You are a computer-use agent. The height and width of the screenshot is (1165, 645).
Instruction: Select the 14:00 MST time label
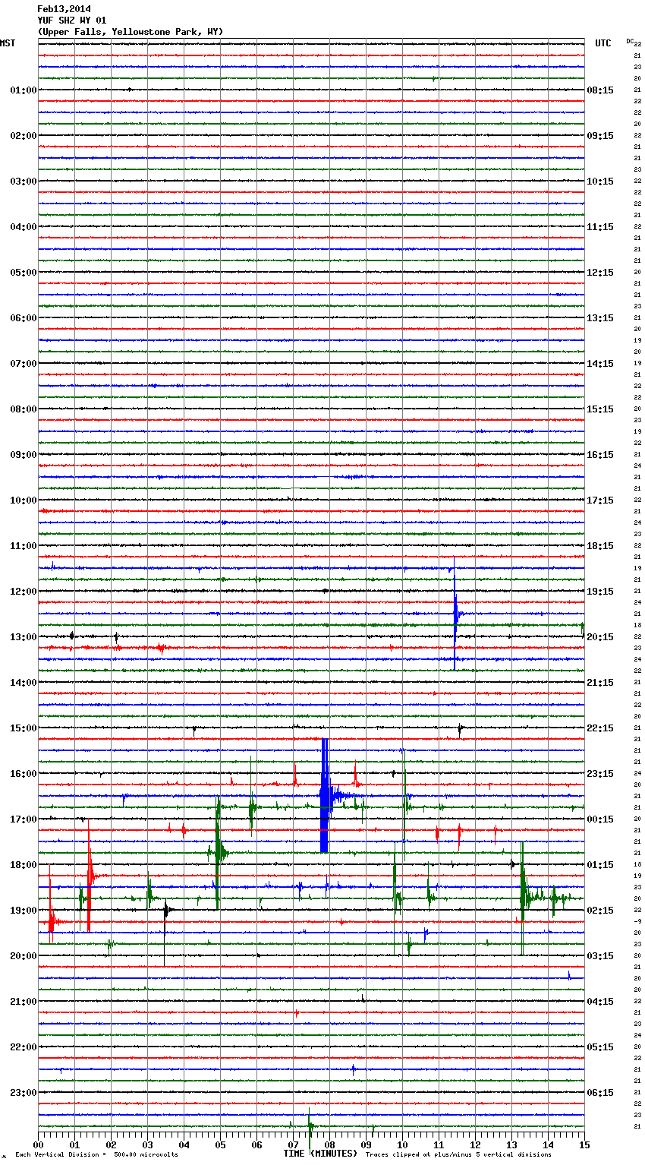point(23,683)
